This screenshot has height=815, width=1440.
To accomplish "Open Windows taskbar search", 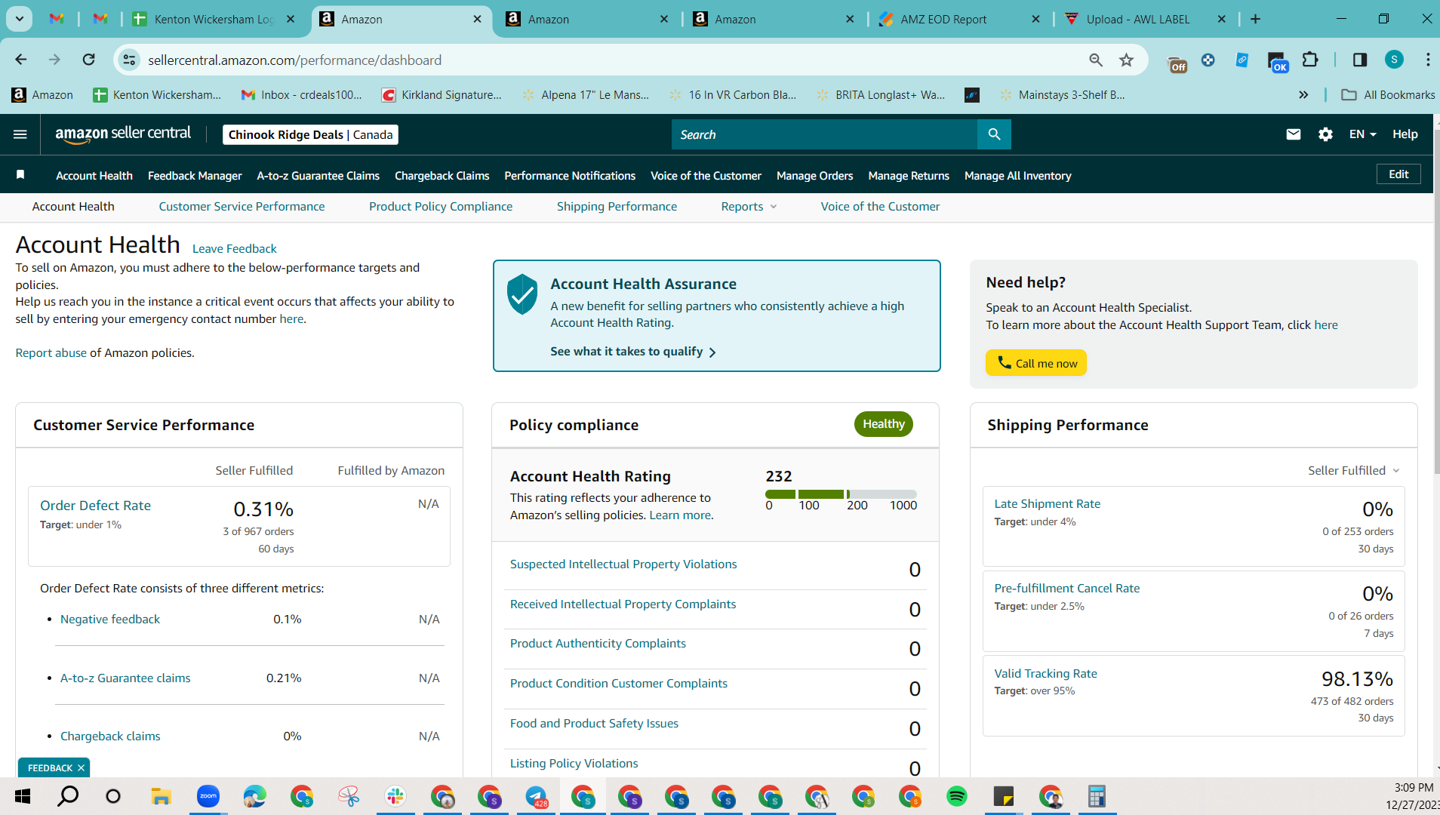I will (x=68, y=796).
